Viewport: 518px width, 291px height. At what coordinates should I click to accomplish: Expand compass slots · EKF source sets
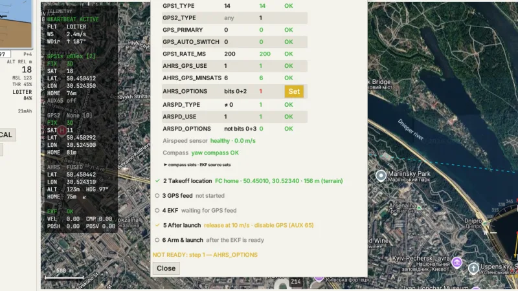pos(197,165)
